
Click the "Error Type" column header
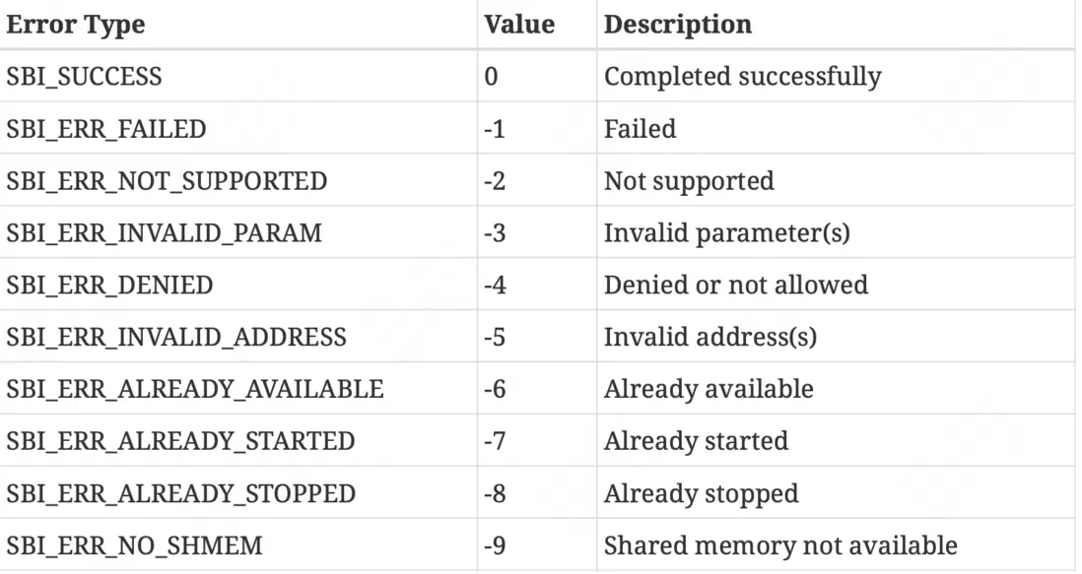coord(76,25)
